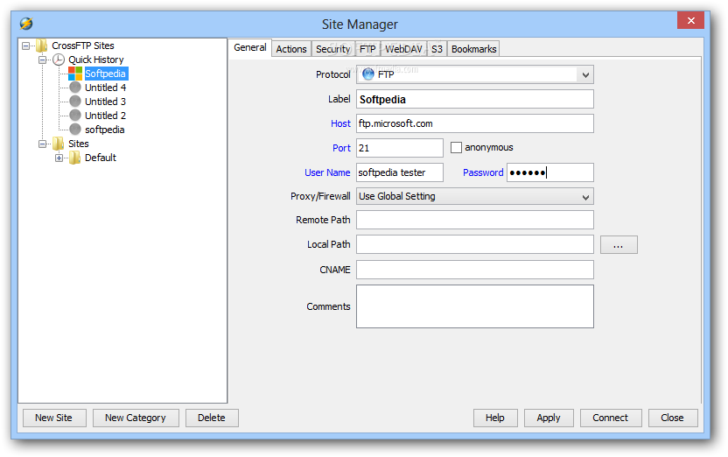
Task: Click the Delete button
Action: pos(212,418)
